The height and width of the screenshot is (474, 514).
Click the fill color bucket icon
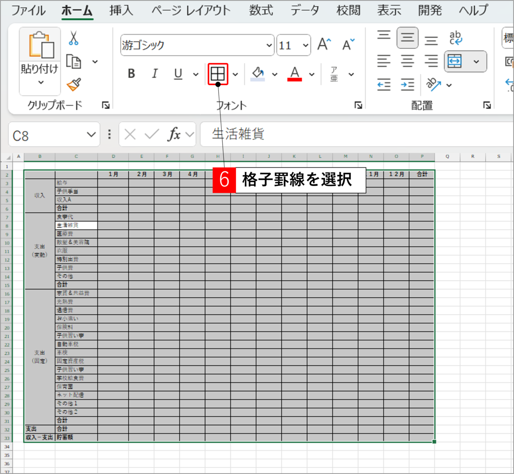[258, 74]
